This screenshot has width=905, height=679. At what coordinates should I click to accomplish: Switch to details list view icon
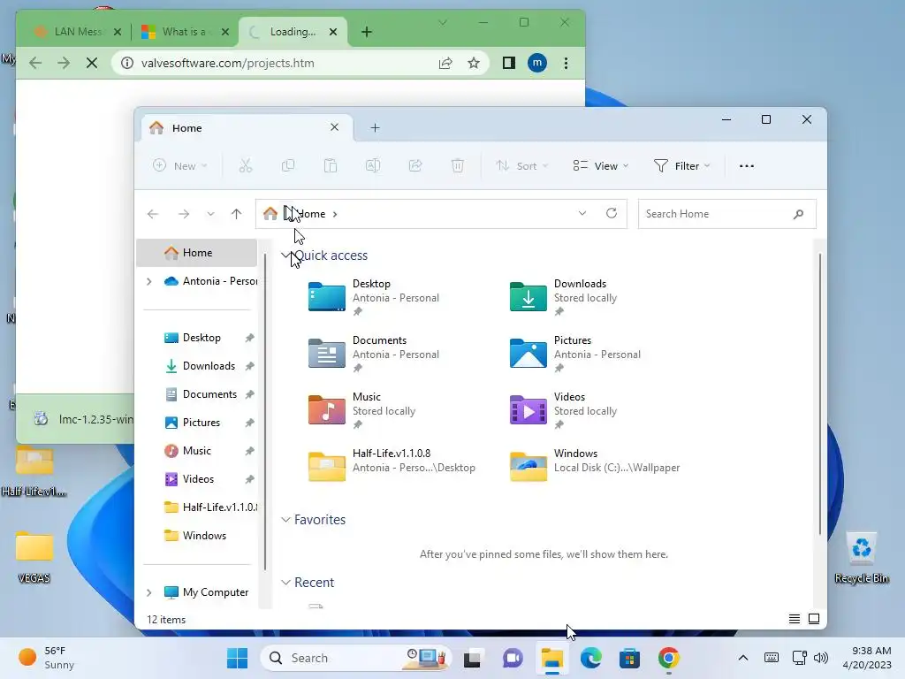pyautogui.click(x=795, y=619)
